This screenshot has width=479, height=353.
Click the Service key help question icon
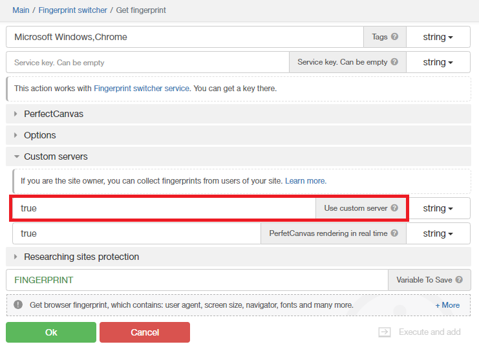pyautogui.click(x=394, y=62)
